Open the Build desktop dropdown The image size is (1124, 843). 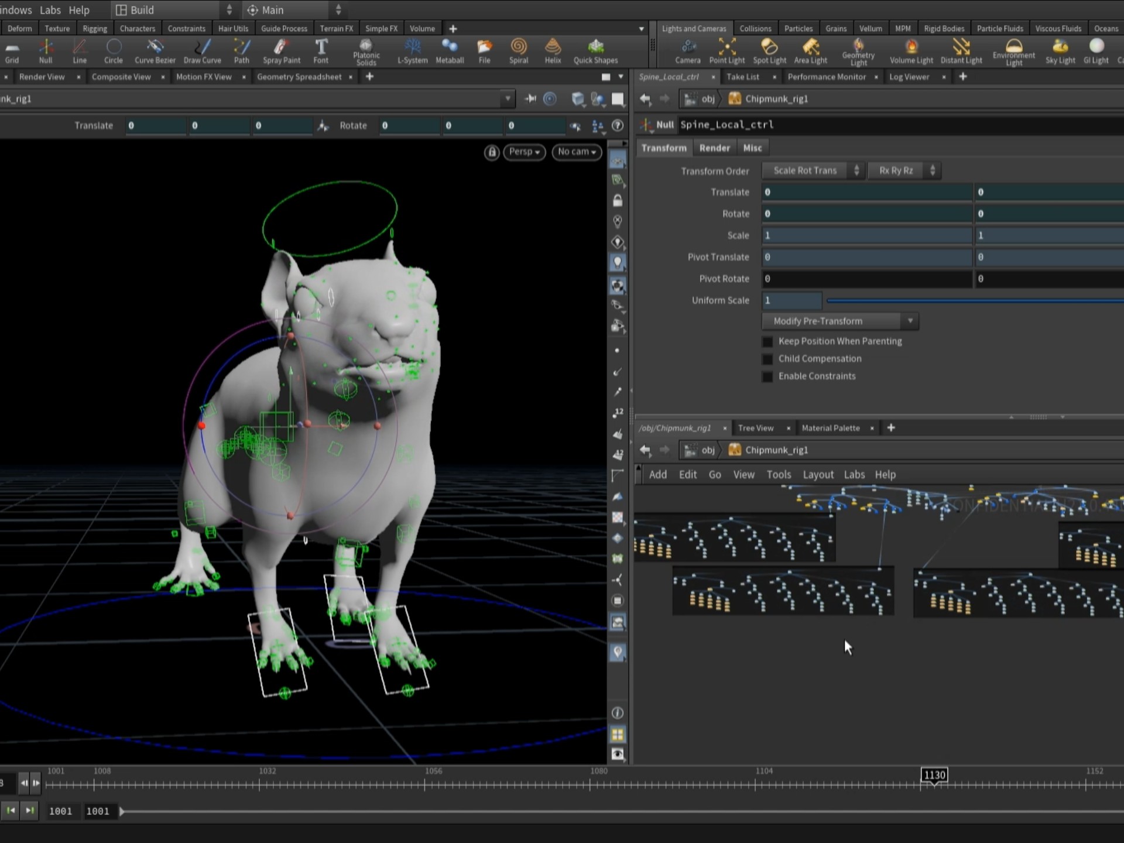[x=173, y=10]
